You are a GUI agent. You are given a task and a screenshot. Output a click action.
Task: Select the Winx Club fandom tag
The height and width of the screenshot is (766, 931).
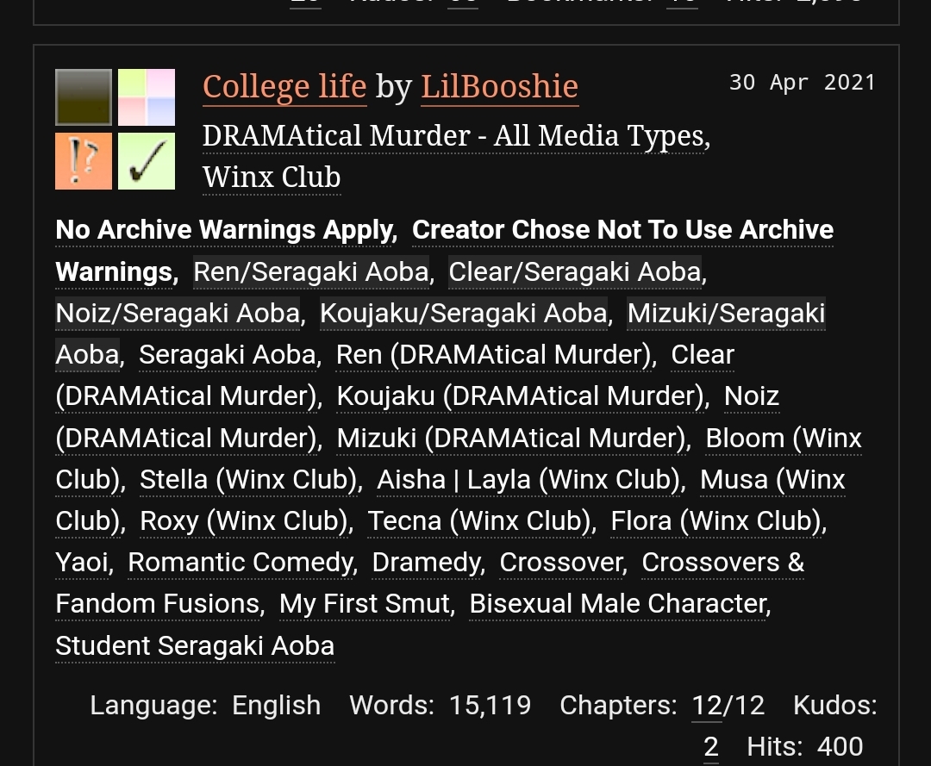(x=272, y=177)
